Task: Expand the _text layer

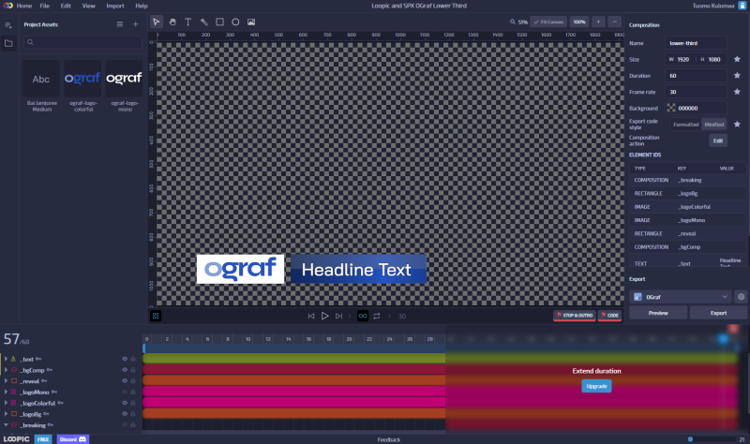Action: pyautogui.click(x=6, y=359)
